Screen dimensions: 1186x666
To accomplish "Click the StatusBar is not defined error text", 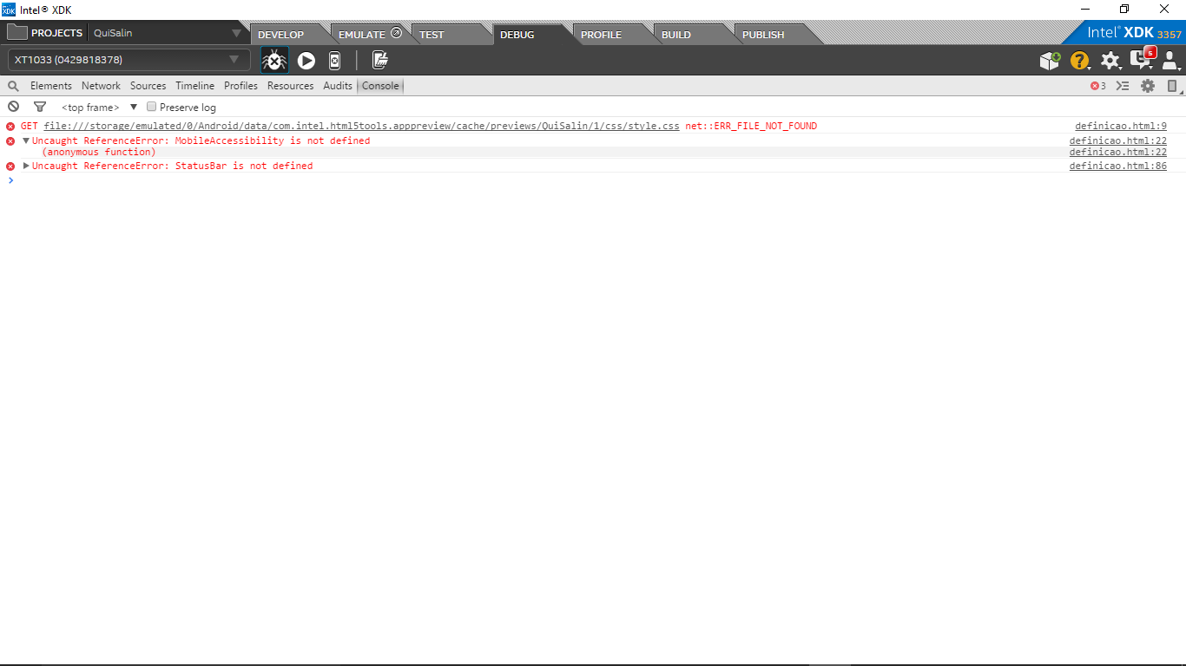I will tap(173, 166).
